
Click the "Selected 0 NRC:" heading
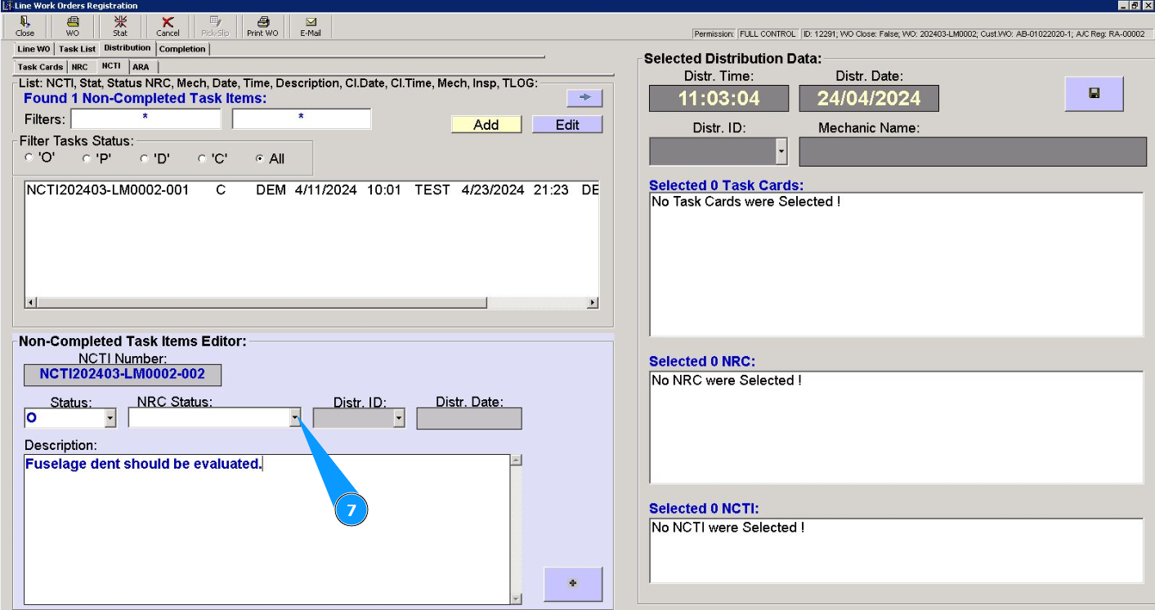tap(702, 361)
